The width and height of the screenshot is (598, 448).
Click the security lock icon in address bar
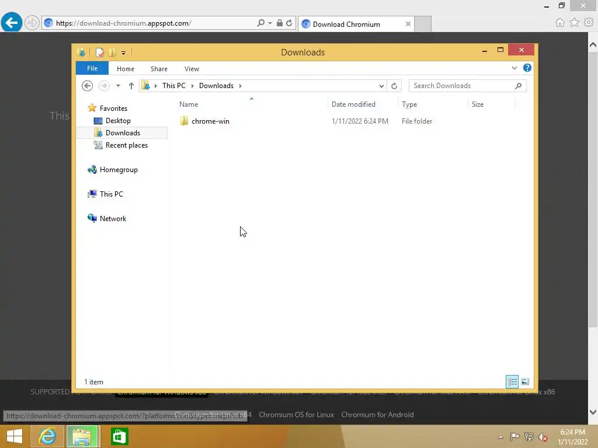pyautogui.click(x=280, y=23)
